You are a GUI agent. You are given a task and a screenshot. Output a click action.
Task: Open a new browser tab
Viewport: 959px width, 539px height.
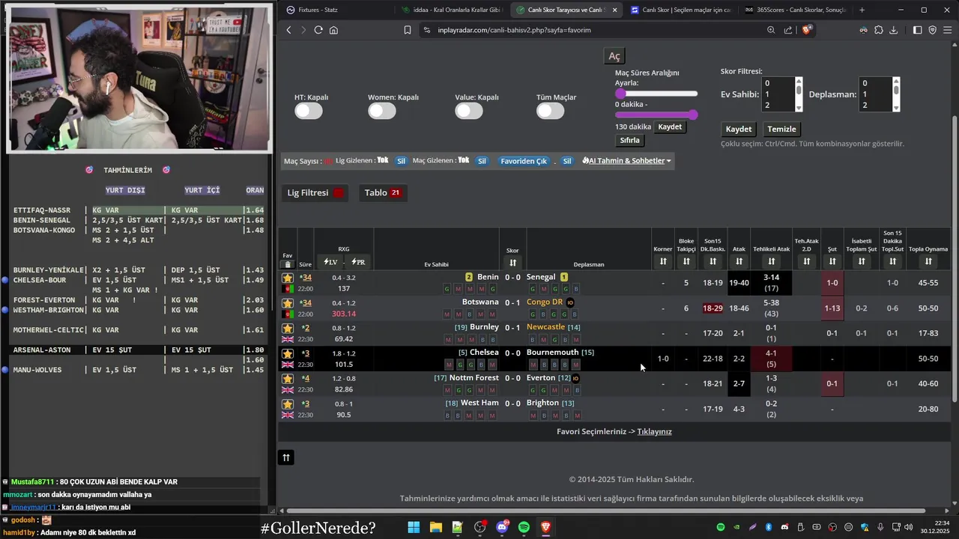click(862, 10)
